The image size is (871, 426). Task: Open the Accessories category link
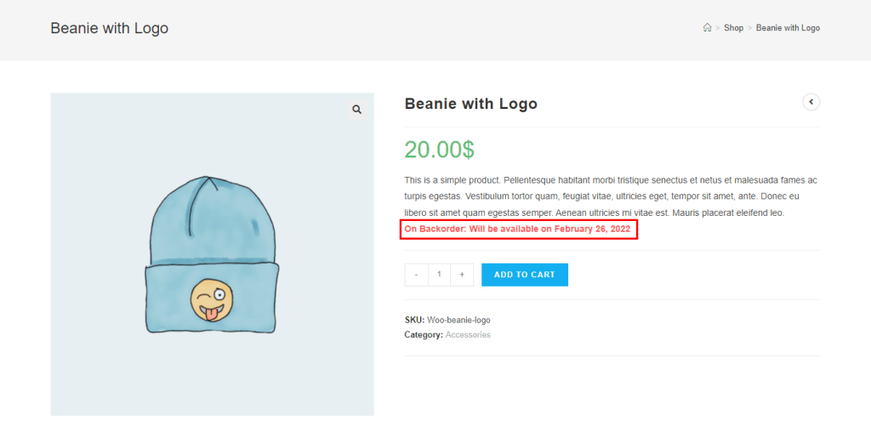click(x=468, y=335)
